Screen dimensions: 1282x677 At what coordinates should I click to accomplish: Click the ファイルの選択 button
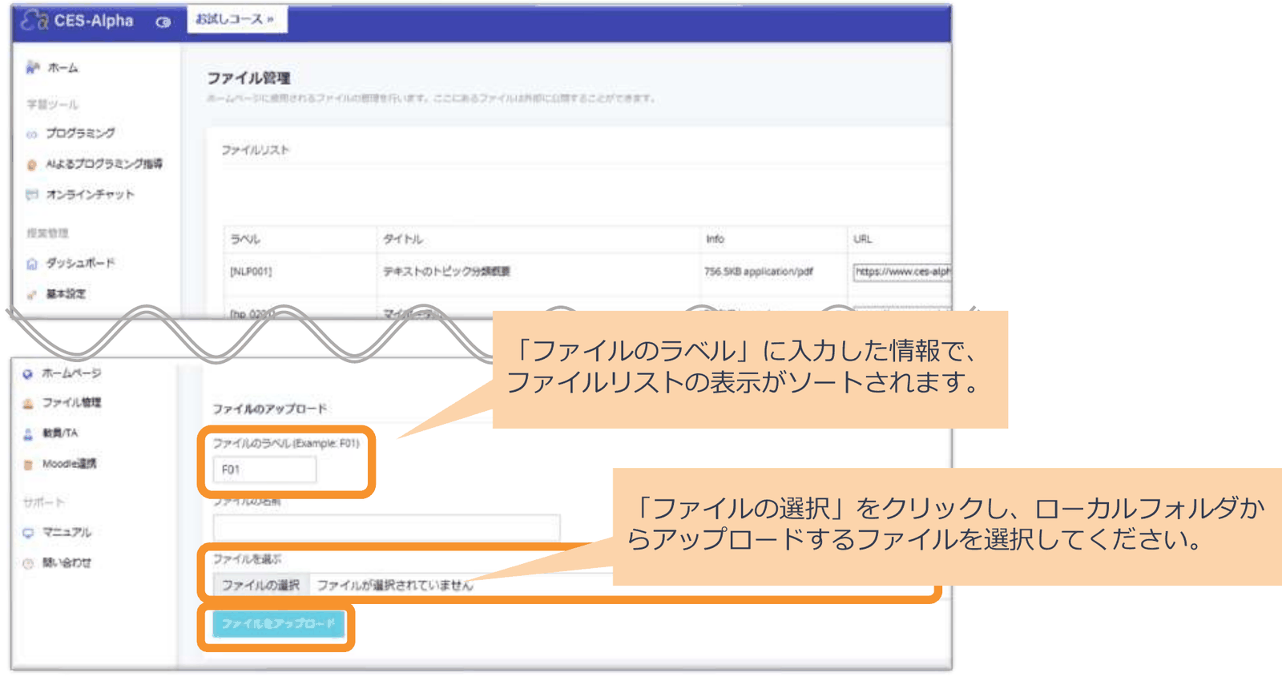(260, 585)
